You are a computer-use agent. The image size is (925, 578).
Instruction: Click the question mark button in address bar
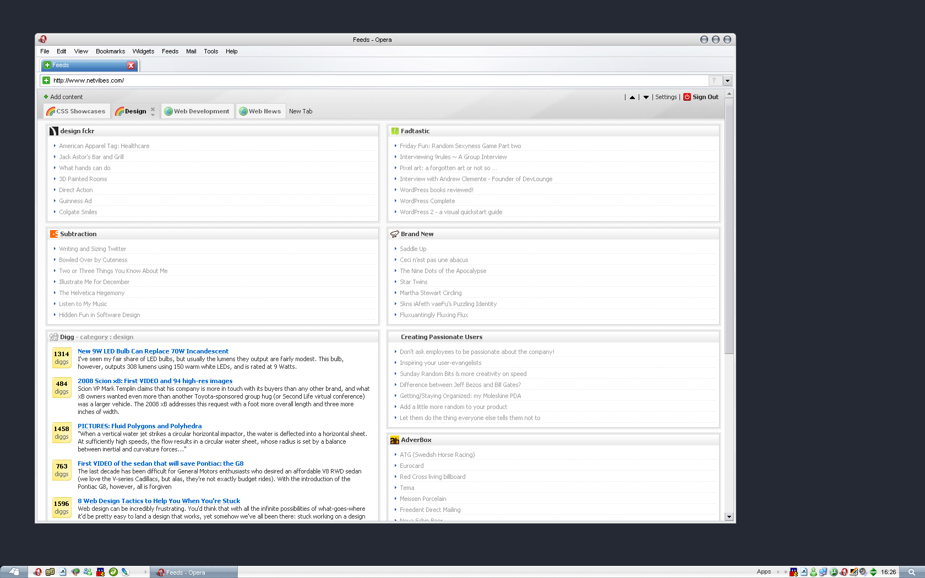[715, 81]
